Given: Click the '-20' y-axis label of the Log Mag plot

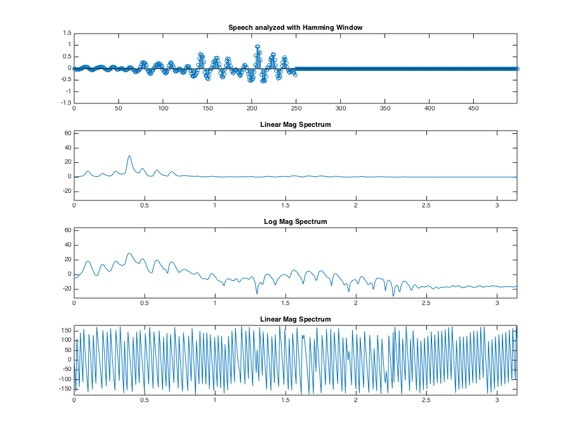Looking at the screenshot, I should 65,289.
